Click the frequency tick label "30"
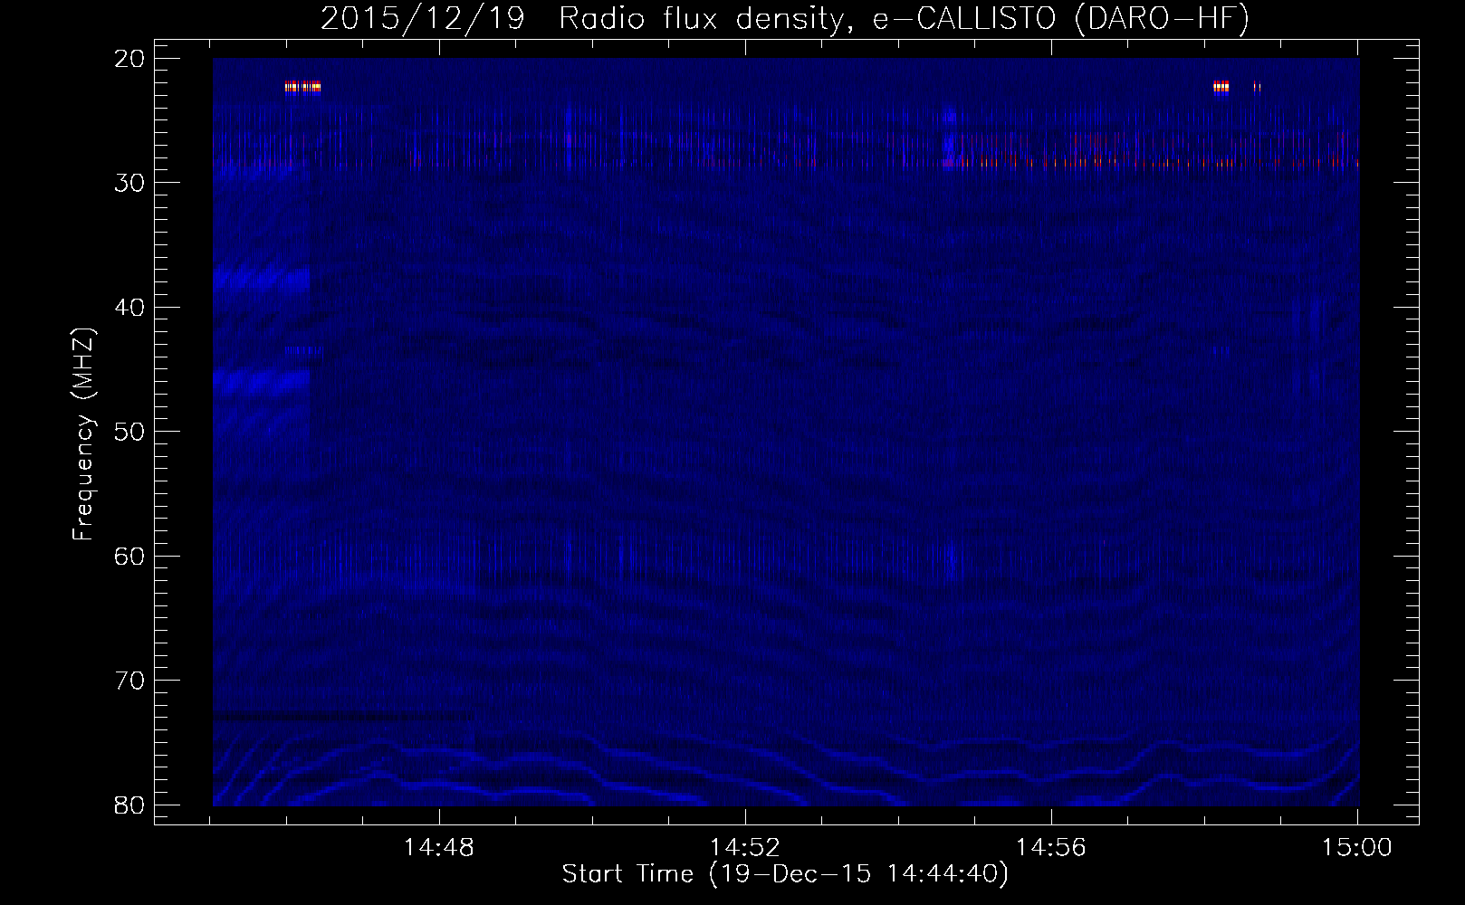 click(x=130, y=183)
